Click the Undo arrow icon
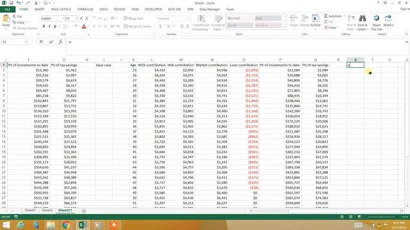The height and width of the screenshot is (230, 410). coord(18,3)
